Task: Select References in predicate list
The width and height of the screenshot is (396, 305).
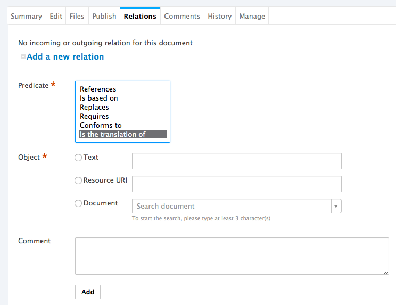Action: click(x=123, y=89)
